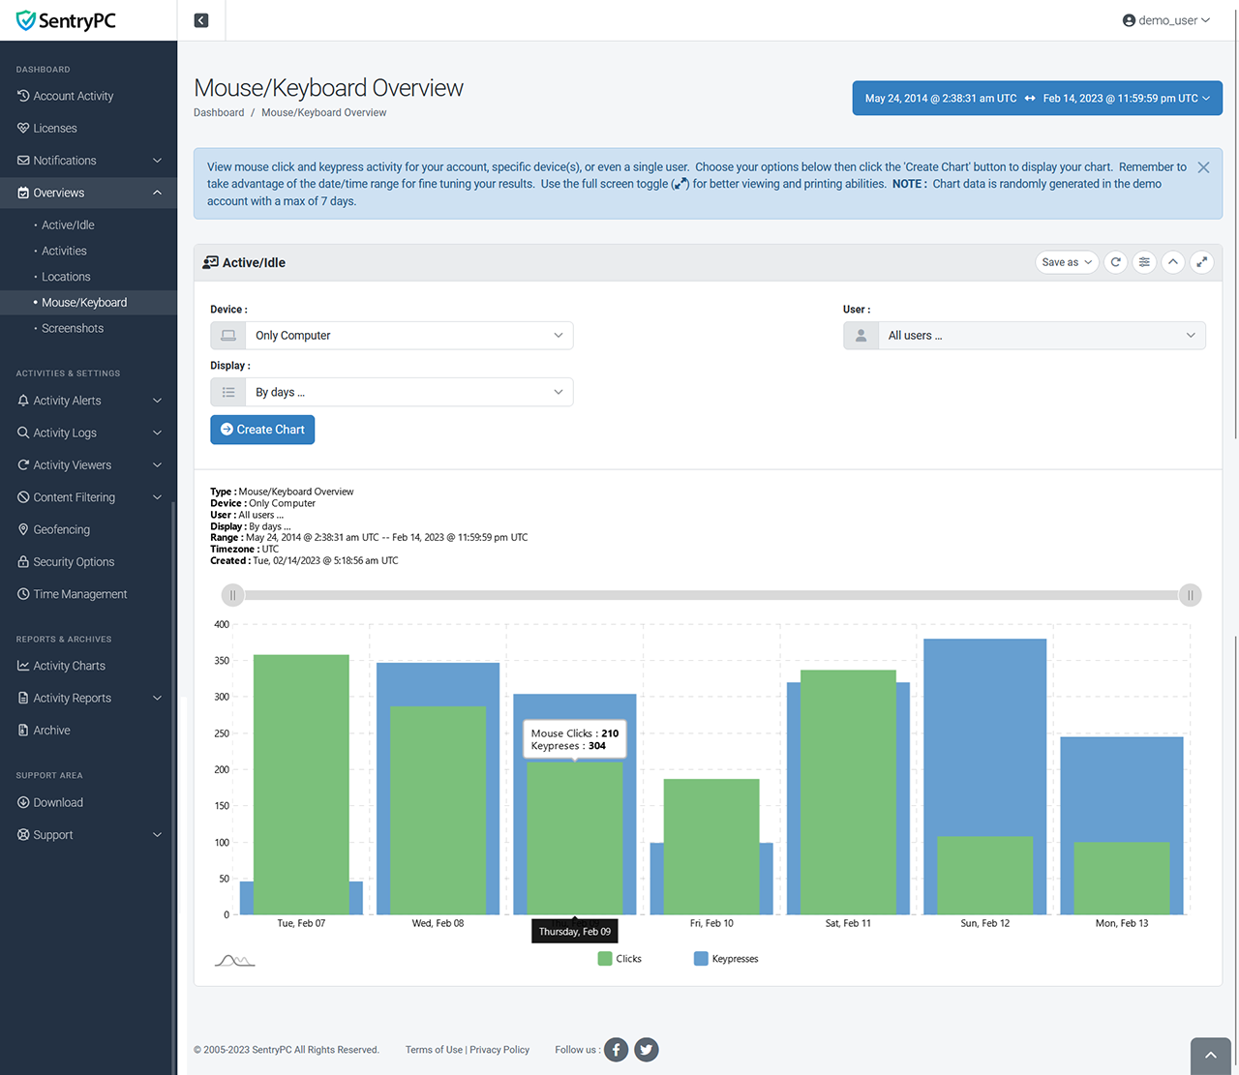Expand Activity Viewers menu

point(88,465)
